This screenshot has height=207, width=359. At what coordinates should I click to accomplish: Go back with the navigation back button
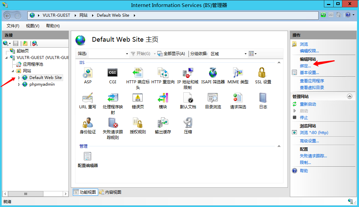pos(7,16)
